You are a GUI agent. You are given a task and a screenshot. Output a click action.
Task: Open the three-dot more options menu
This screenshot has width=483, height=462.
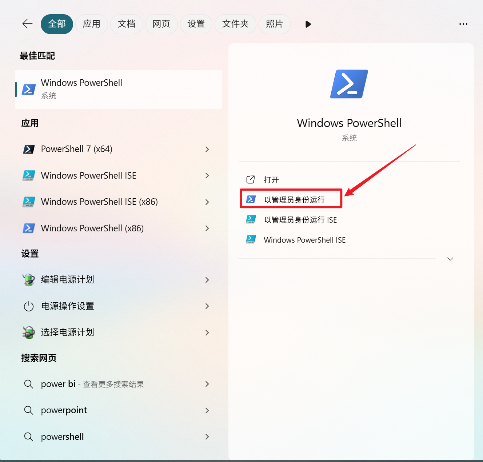point(463,24)
